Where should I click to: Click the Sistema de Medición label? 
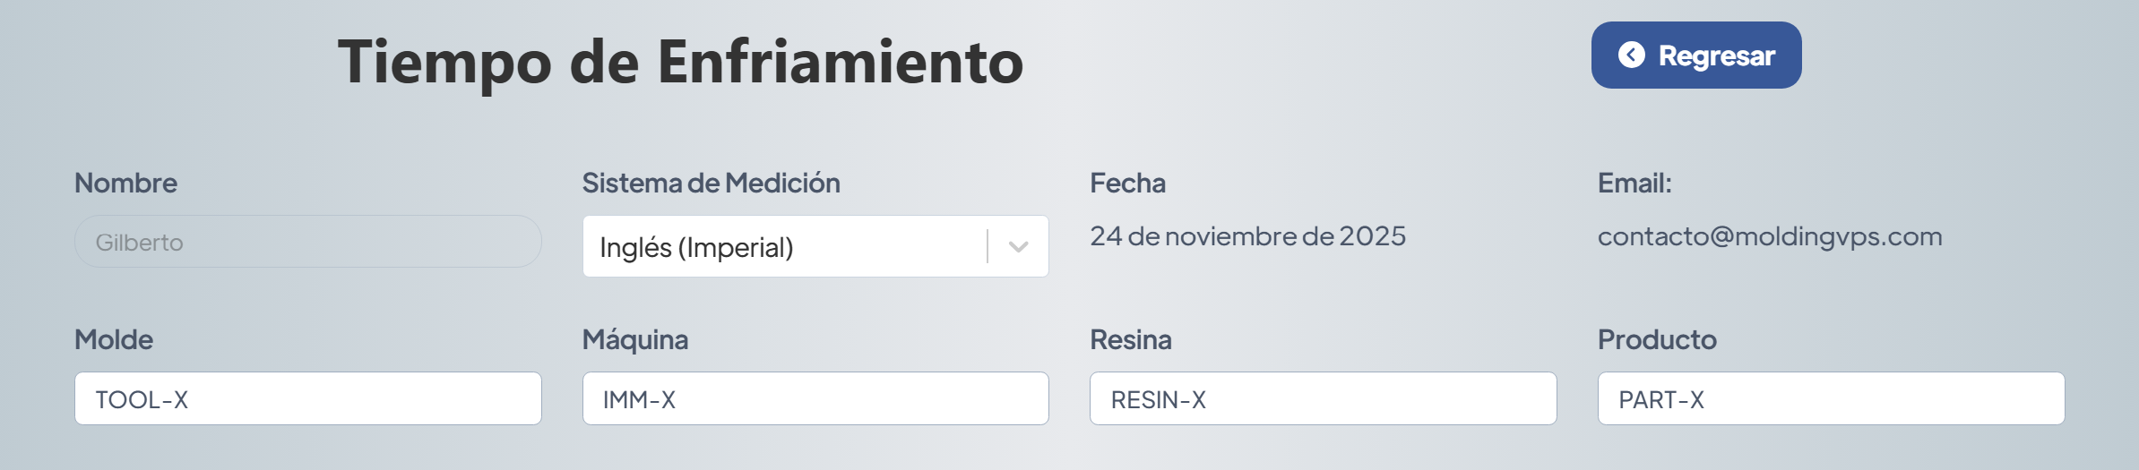point(711,183)
